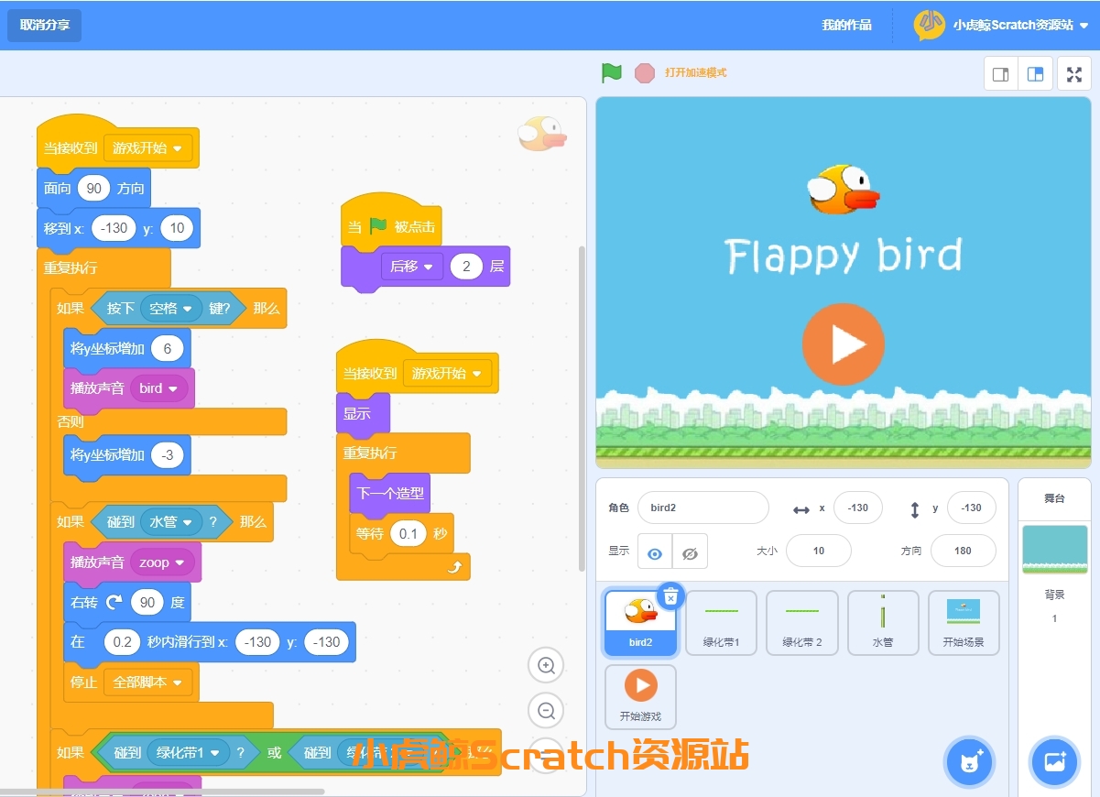Screen dimensions: 1100x797
Task: Open the 水管 touching dropdown
Action: [171, 521]
